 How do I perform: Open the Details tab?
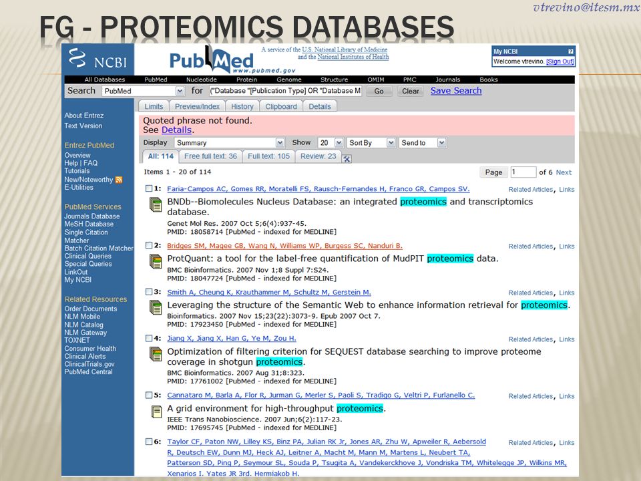(x=320, y=106)
